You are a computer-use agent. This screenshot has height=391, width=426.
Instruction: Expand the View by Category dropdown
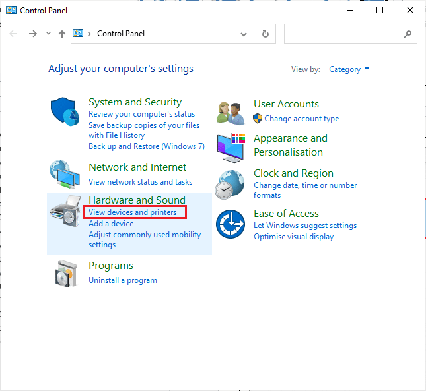click(349, 69)
